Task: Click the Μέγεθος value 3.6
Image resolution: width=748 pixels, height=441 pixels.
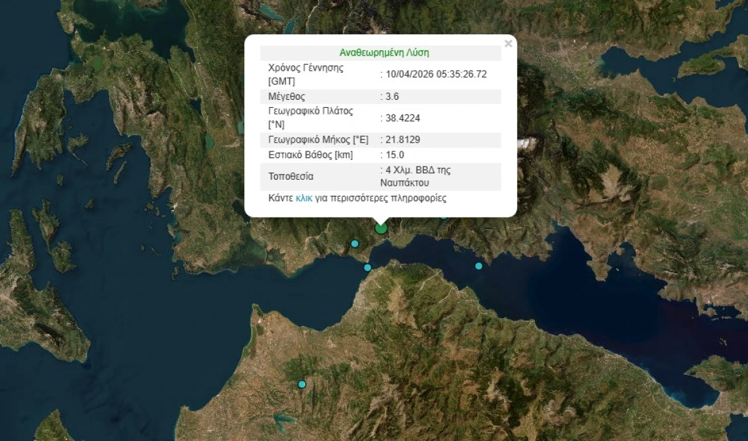Action: (389, 96)
